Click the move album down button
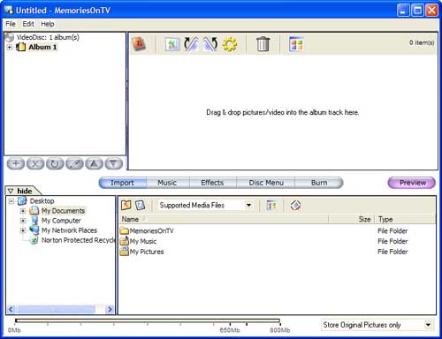Viewport: 442px width, 339px height. 114,163
